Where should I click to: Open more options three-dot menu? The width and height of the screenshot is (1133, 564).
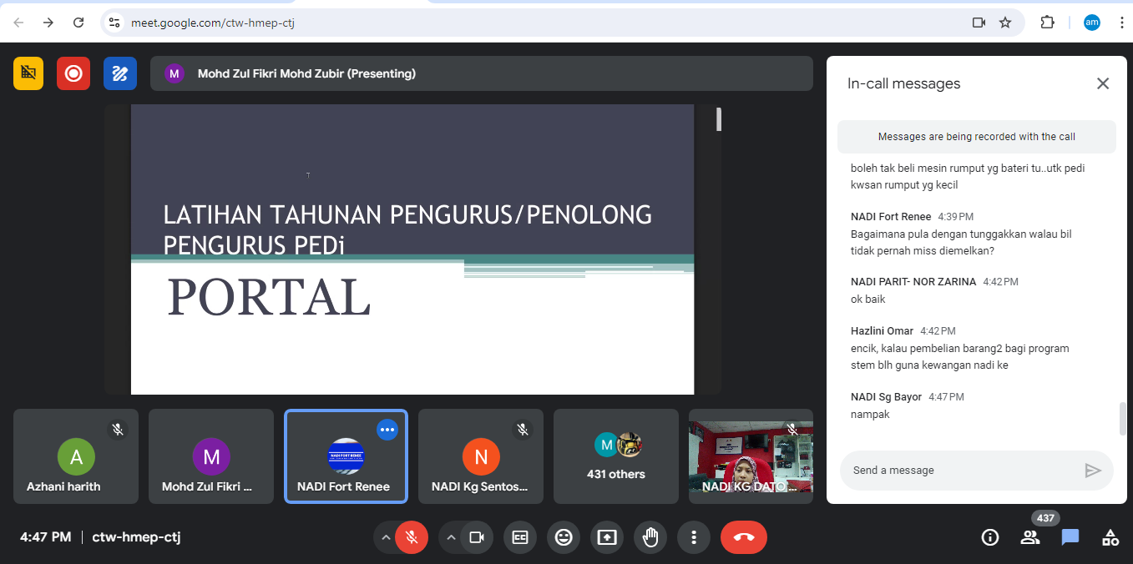coord(693,537)
